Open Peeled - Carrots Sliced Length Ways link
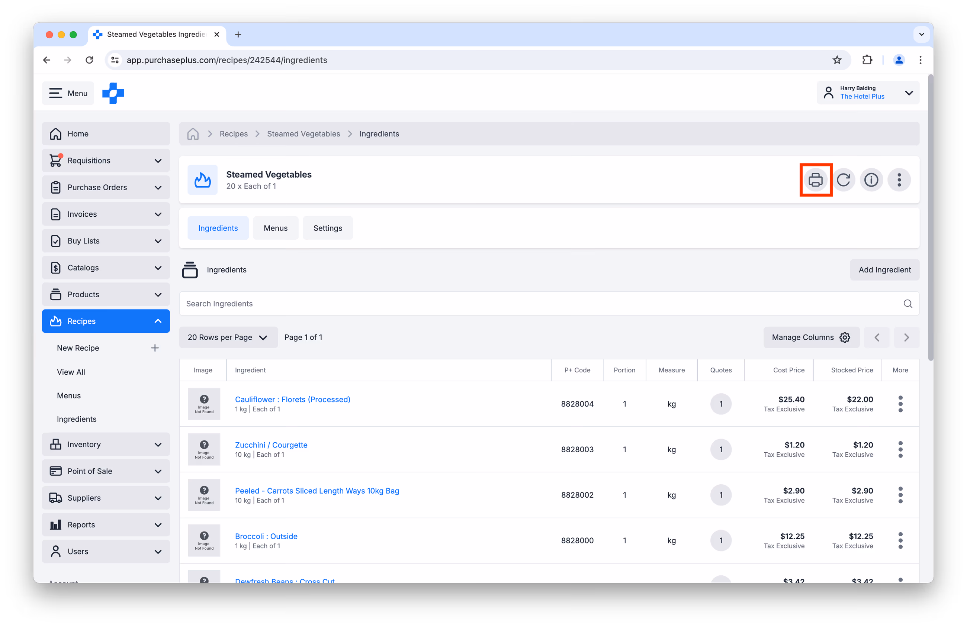 coord(317,491)
